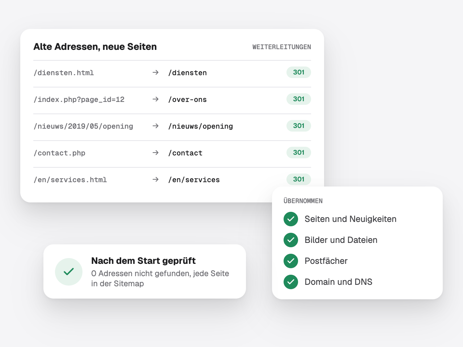Click the 301 badge for /nieuws/opening
463x347 pixels.
(x=299, y=126)
